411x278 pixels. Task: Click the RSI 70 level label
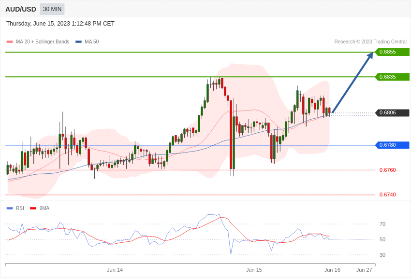click(x=382, y=224)
